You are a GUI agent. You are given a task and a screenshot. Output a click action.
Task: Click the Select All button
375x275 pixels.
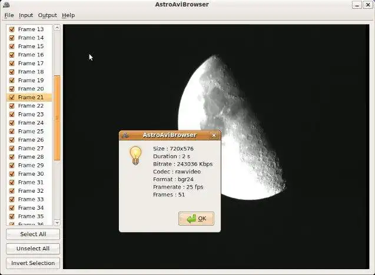pos(33,234)
